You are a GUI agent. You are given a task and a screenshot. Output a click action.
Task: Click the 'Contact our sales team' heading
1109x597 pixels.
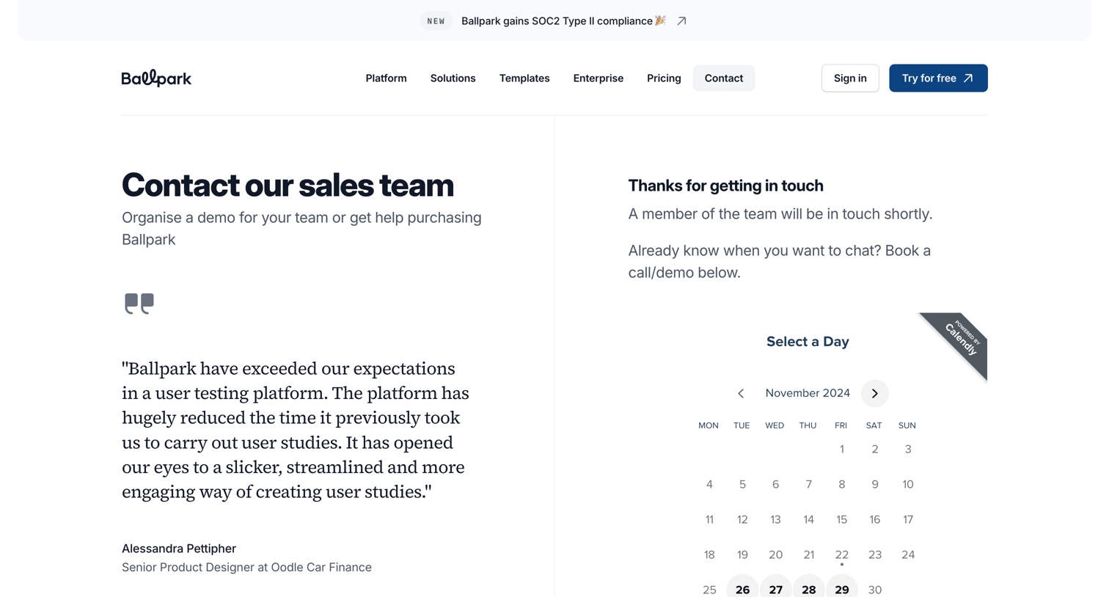[288, 185]
